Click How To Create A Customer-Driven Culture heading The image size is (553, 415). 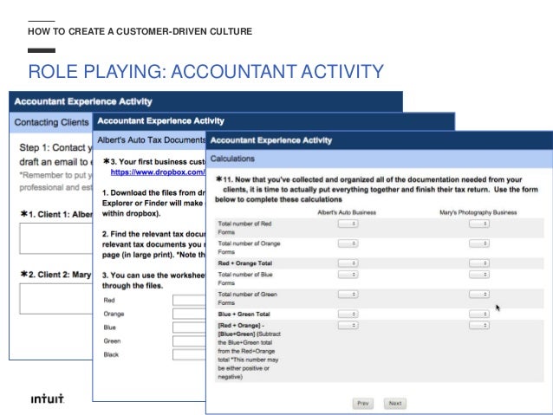tap(140, 31)
